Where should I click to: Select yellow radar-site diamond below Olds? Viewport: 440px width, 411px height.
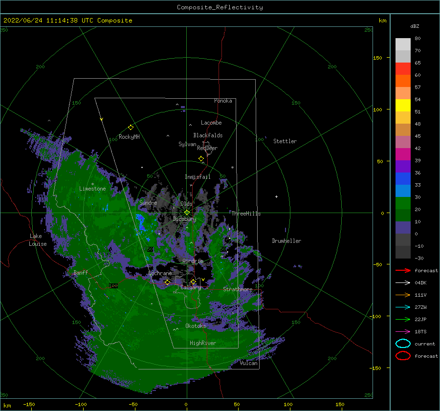pyautogui.click(x=187, y=213)
